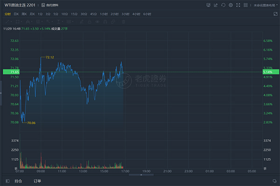The width and height of the screenshot is (280, 186).
Task: Enter fullscreen with the expand-arrows icon
Action: [238, 5]
